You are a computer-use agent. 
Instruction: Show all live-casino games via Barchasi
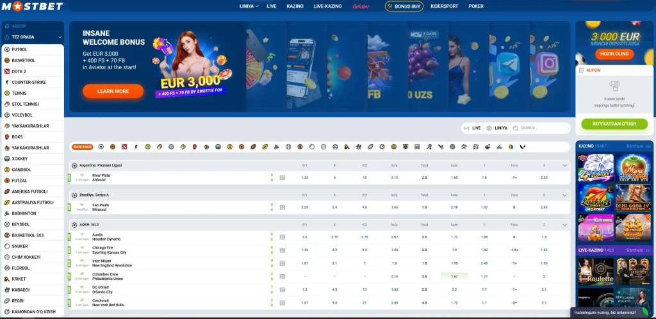(x=639, y=250)
